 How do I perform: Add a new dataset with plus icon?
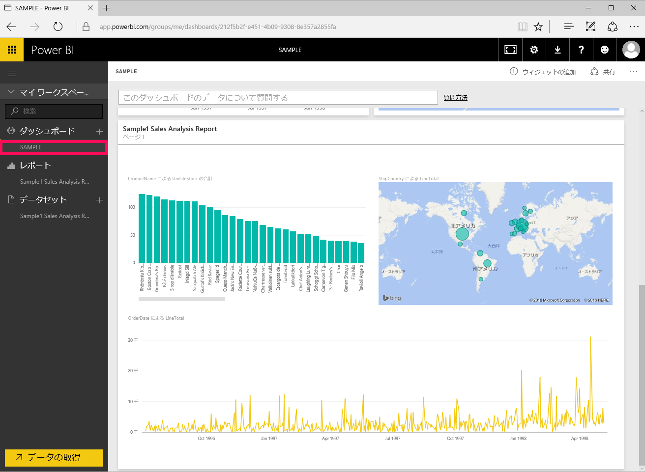(99, 200)
